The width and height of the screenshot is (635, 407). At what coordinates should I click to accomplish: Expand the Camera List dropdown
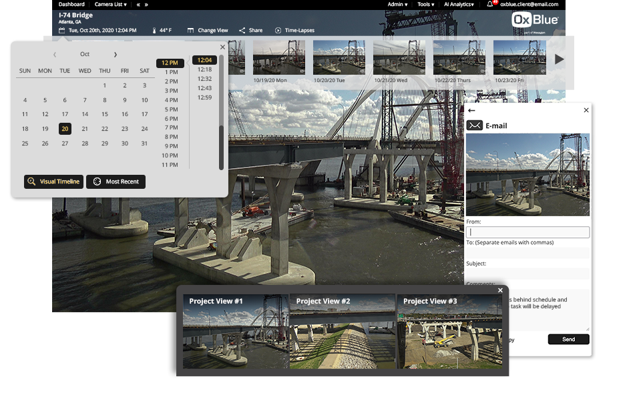tap(111, 5)
